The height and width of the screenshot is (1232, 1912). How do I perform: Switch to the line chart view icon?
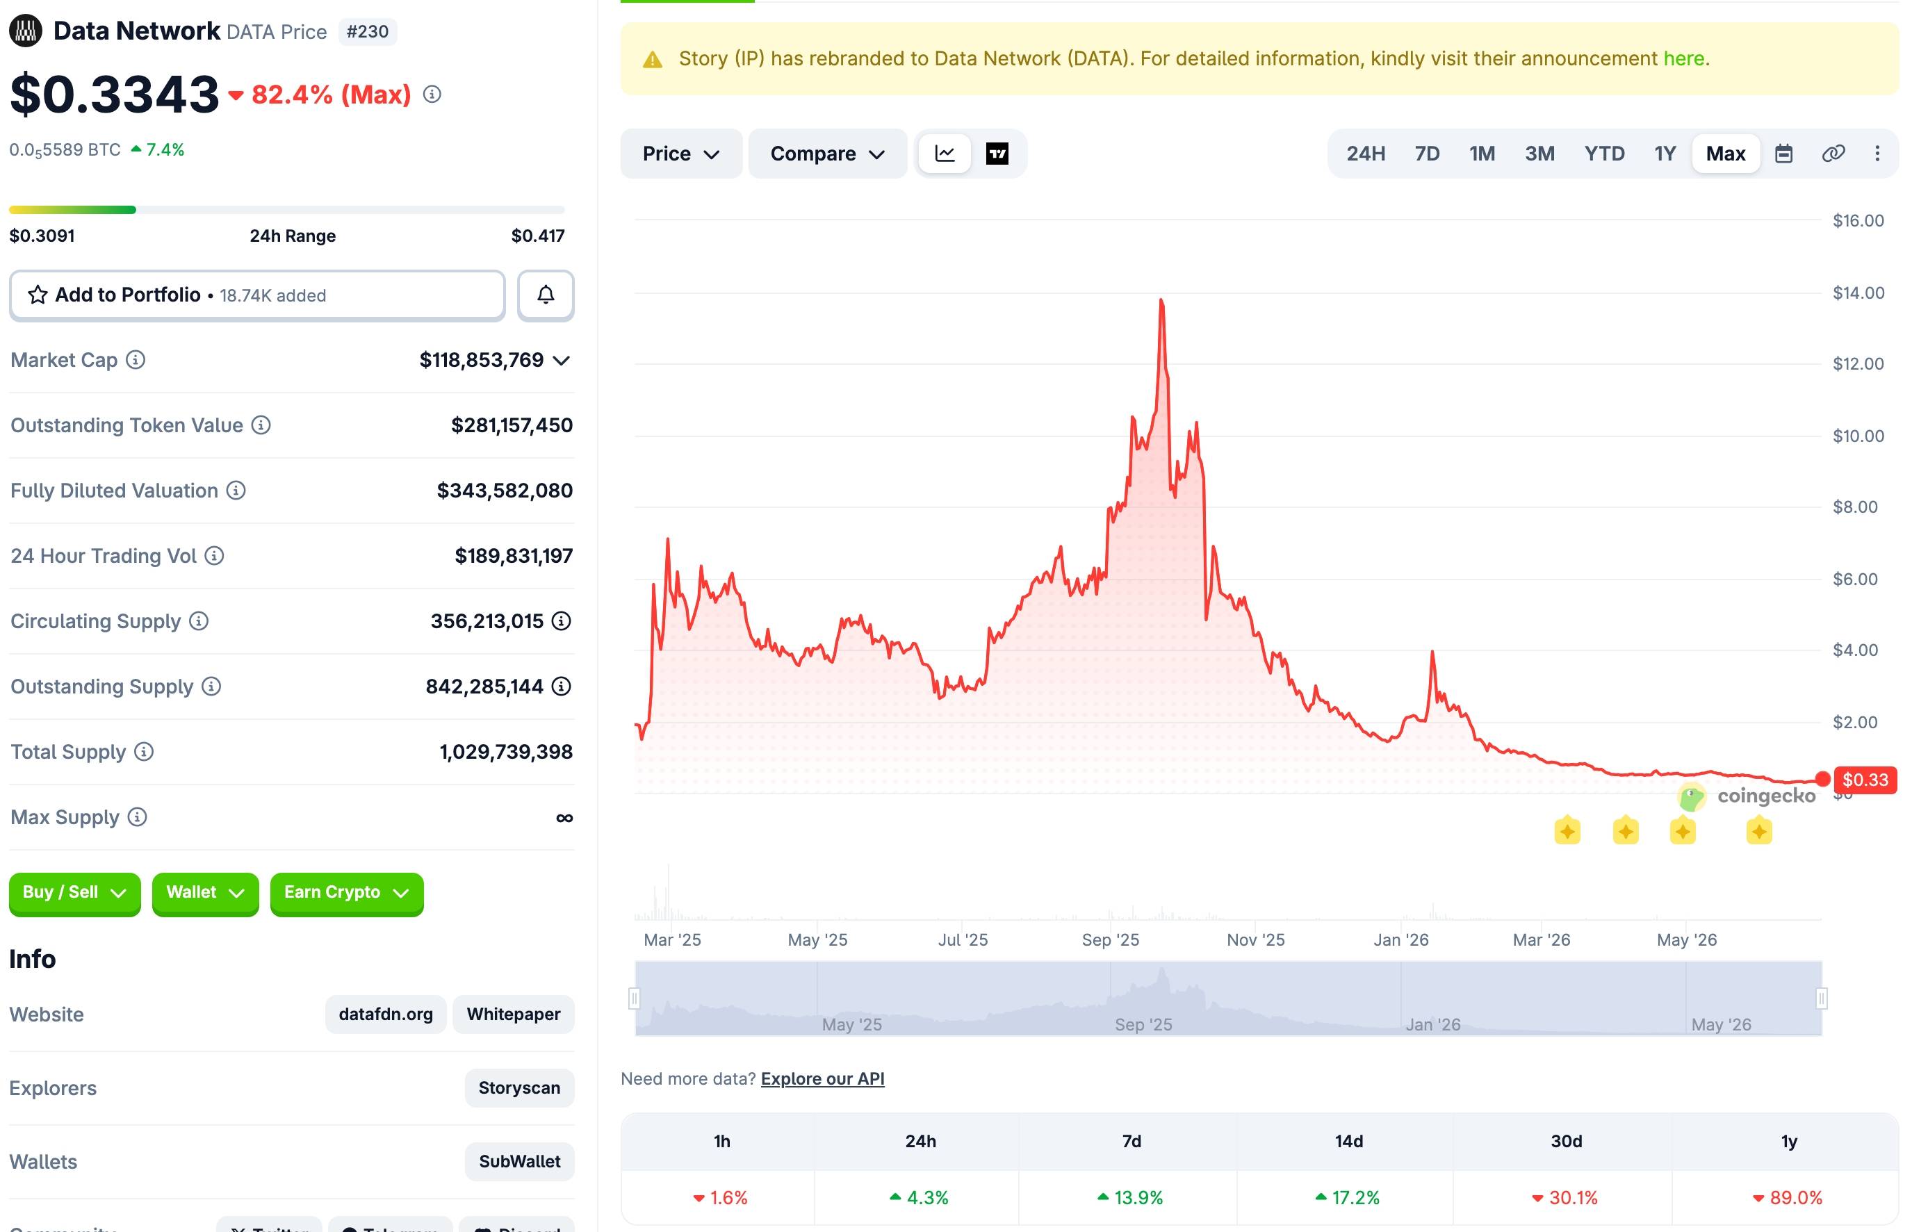(x=945, y=154)
